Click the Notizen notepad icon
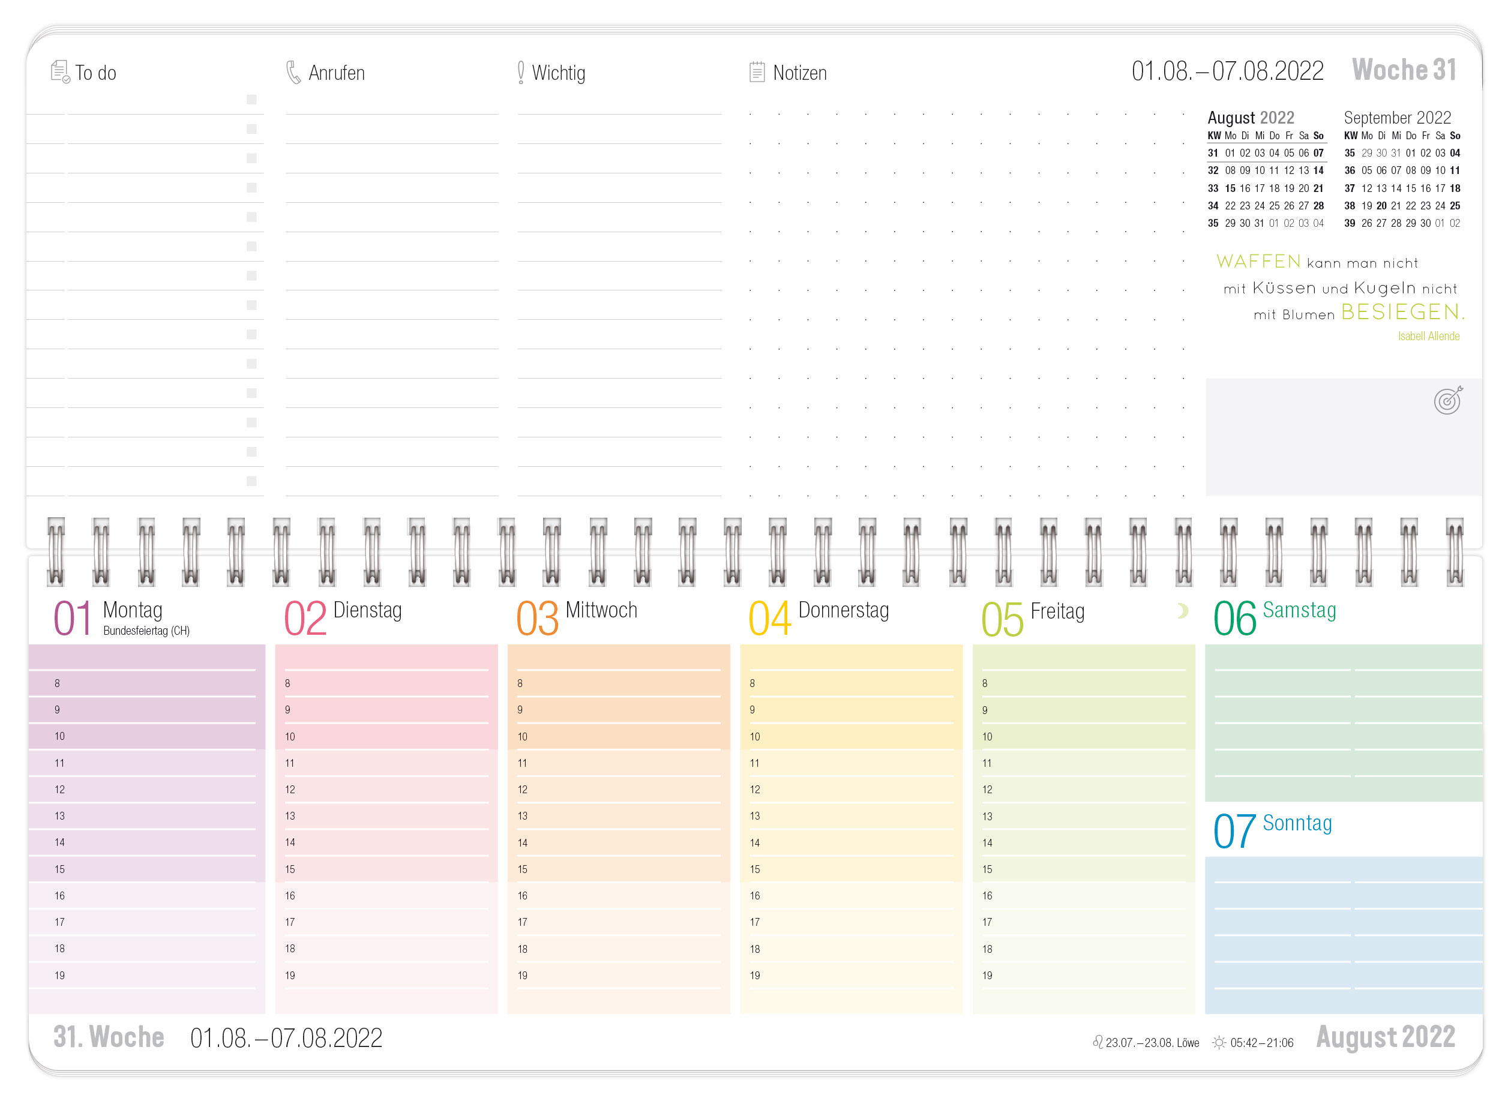 tap(757, 72)
